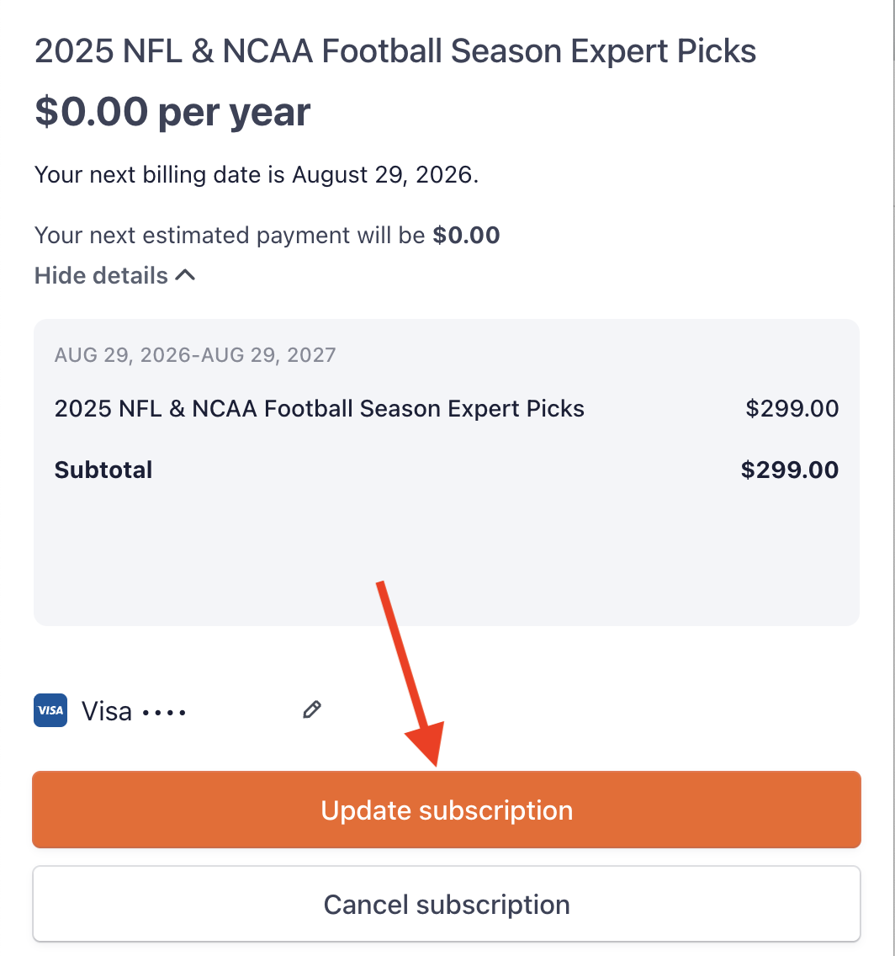Click Hide details to fold the summary
Viewport: 895px width, 956px height.
(x=100, y=275)
